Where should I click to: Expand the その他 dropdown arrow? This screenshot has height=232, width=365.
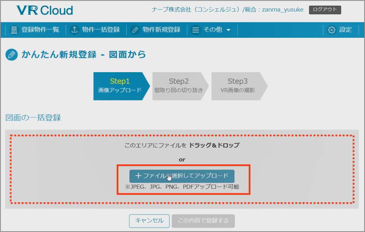point(228,30)
